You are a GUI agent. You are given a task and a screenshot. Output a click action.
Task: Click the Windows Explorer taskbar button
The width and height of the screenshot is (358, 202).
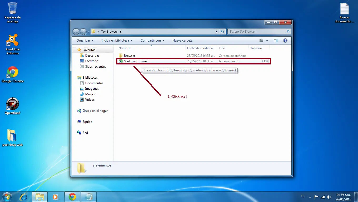coord(40,197)
